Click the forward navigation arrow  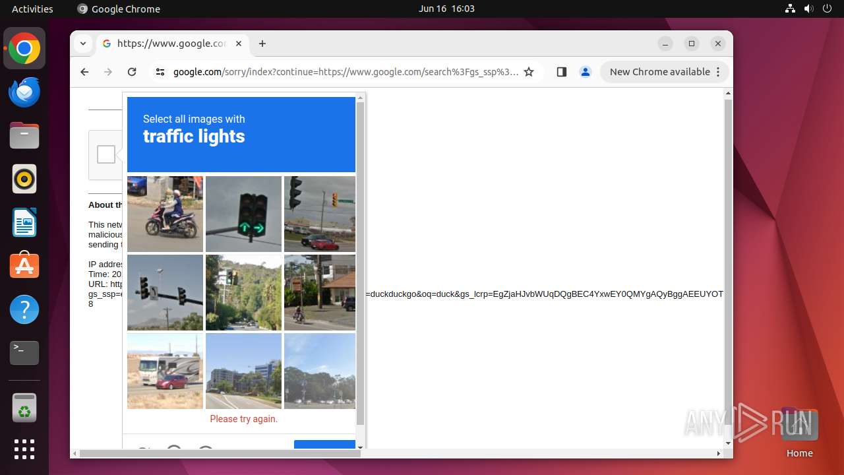(x=108, y=72)
